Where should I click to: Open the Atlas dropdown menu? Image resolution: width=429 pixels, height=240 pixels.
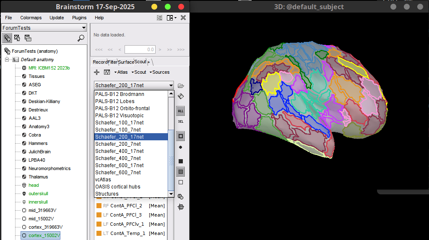121,72
